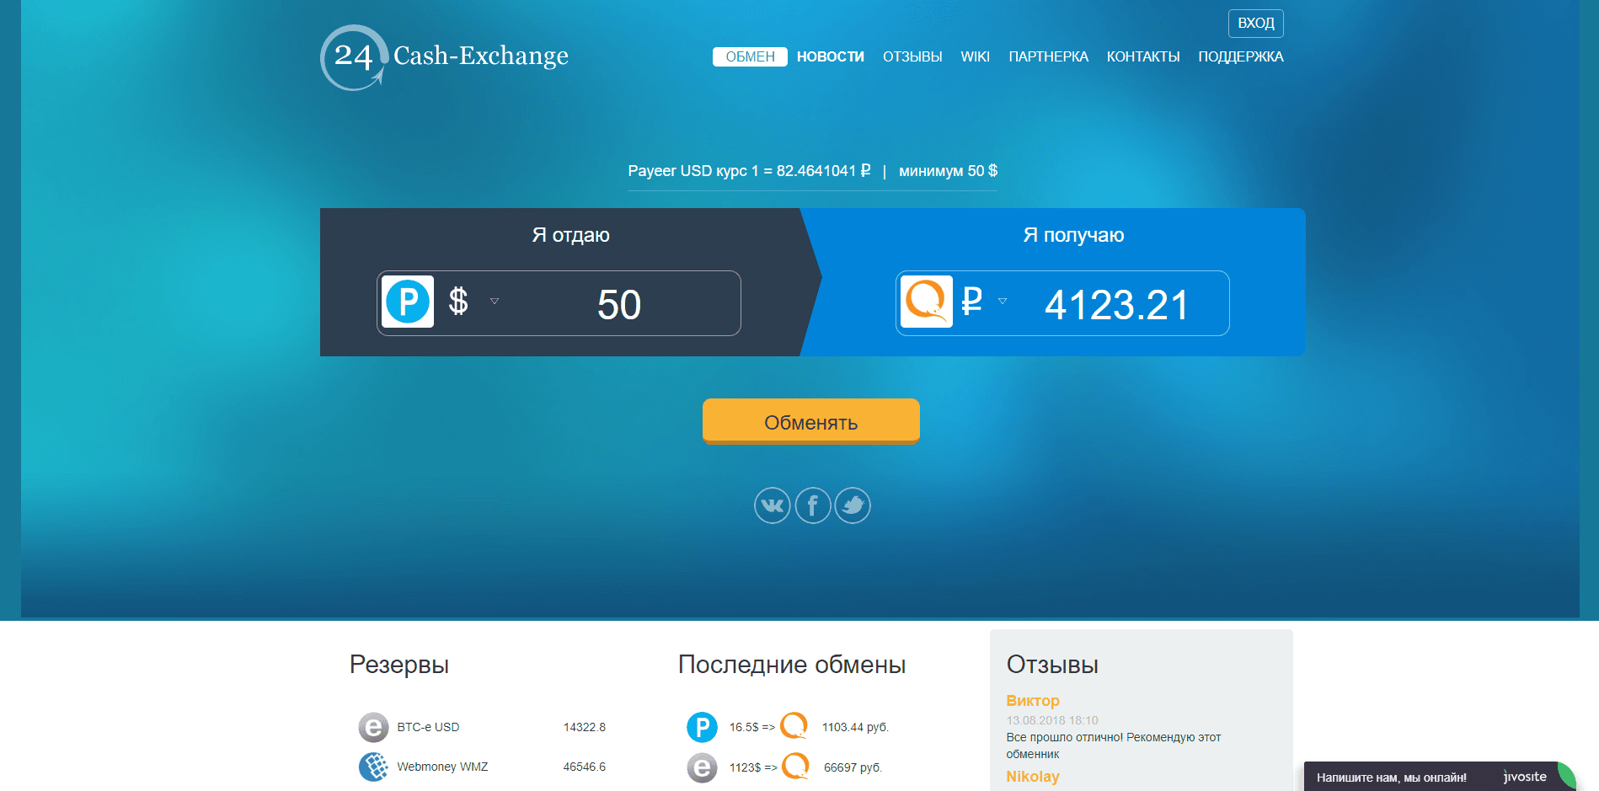Viewport: 1599px width, 791px height.
Task: Share via the VK icon
Action: pyautogui.click(x=772, y=505)
